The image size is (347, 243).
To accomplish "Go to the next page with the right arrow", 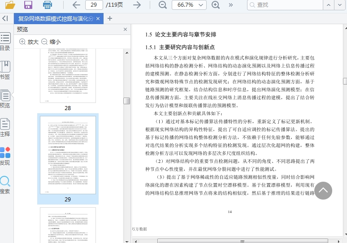I will click(x=137, y=5).
